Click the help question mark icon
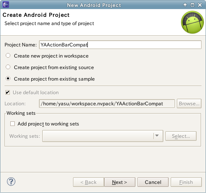This screenshot has height=193, width=206. tap(11, 181)
